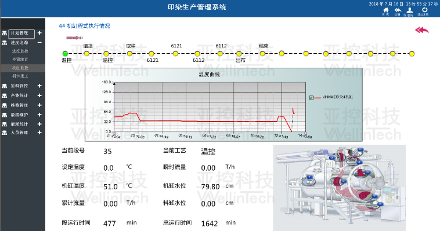Click the icon beside 计划管理 in sidebar
The height and width of the screenshot is (231, 440).
(x=4, y=33)
